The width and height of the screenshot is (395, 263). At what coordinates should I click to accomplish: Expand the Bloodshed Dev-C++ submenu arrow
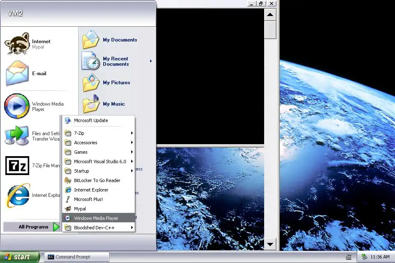pyautogui.click(x=132, y=228)
